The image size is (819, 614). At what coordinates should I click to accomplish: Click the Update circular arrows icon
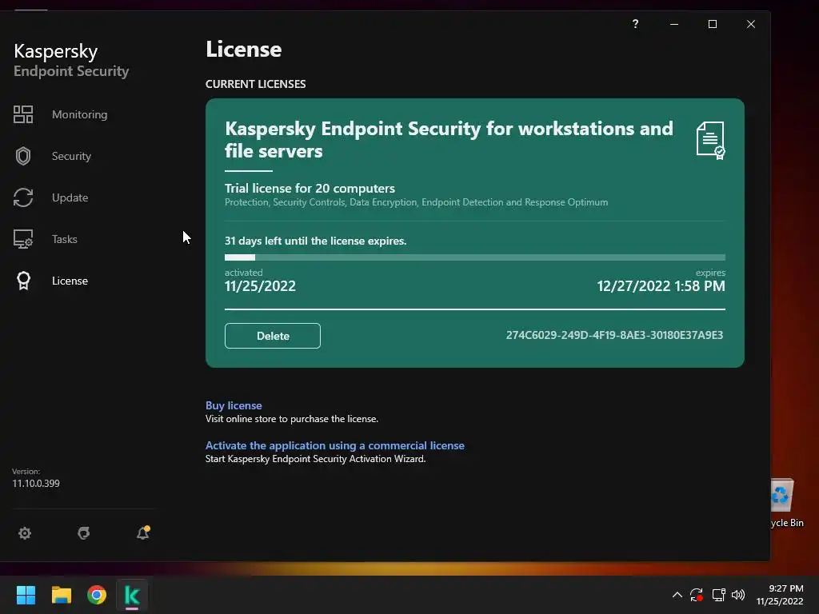point(23,197)
